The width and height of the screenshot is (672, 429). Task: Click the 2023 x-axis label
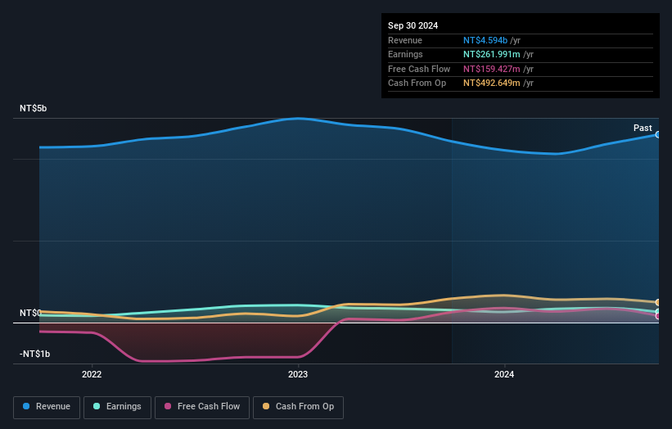298,374
